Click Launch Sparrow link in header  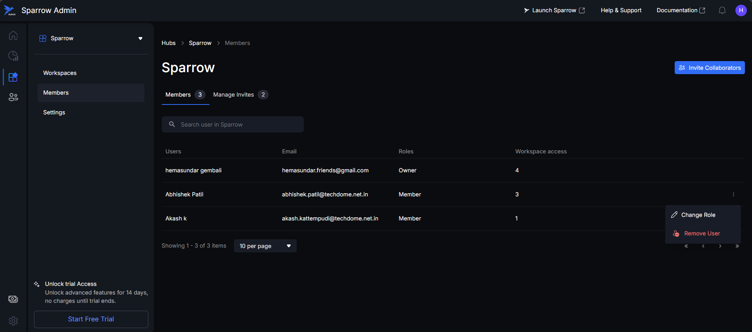click(554, 11)
